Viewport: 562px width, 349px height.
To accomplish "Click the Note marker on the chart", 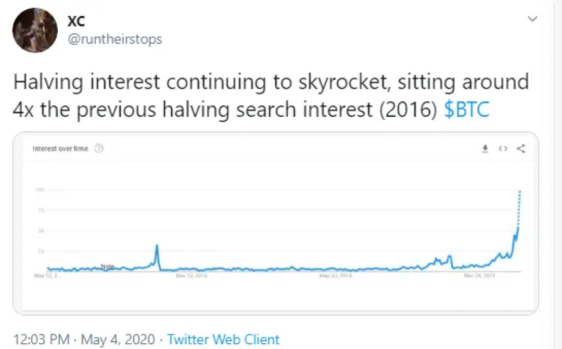I will pos(107,266).
